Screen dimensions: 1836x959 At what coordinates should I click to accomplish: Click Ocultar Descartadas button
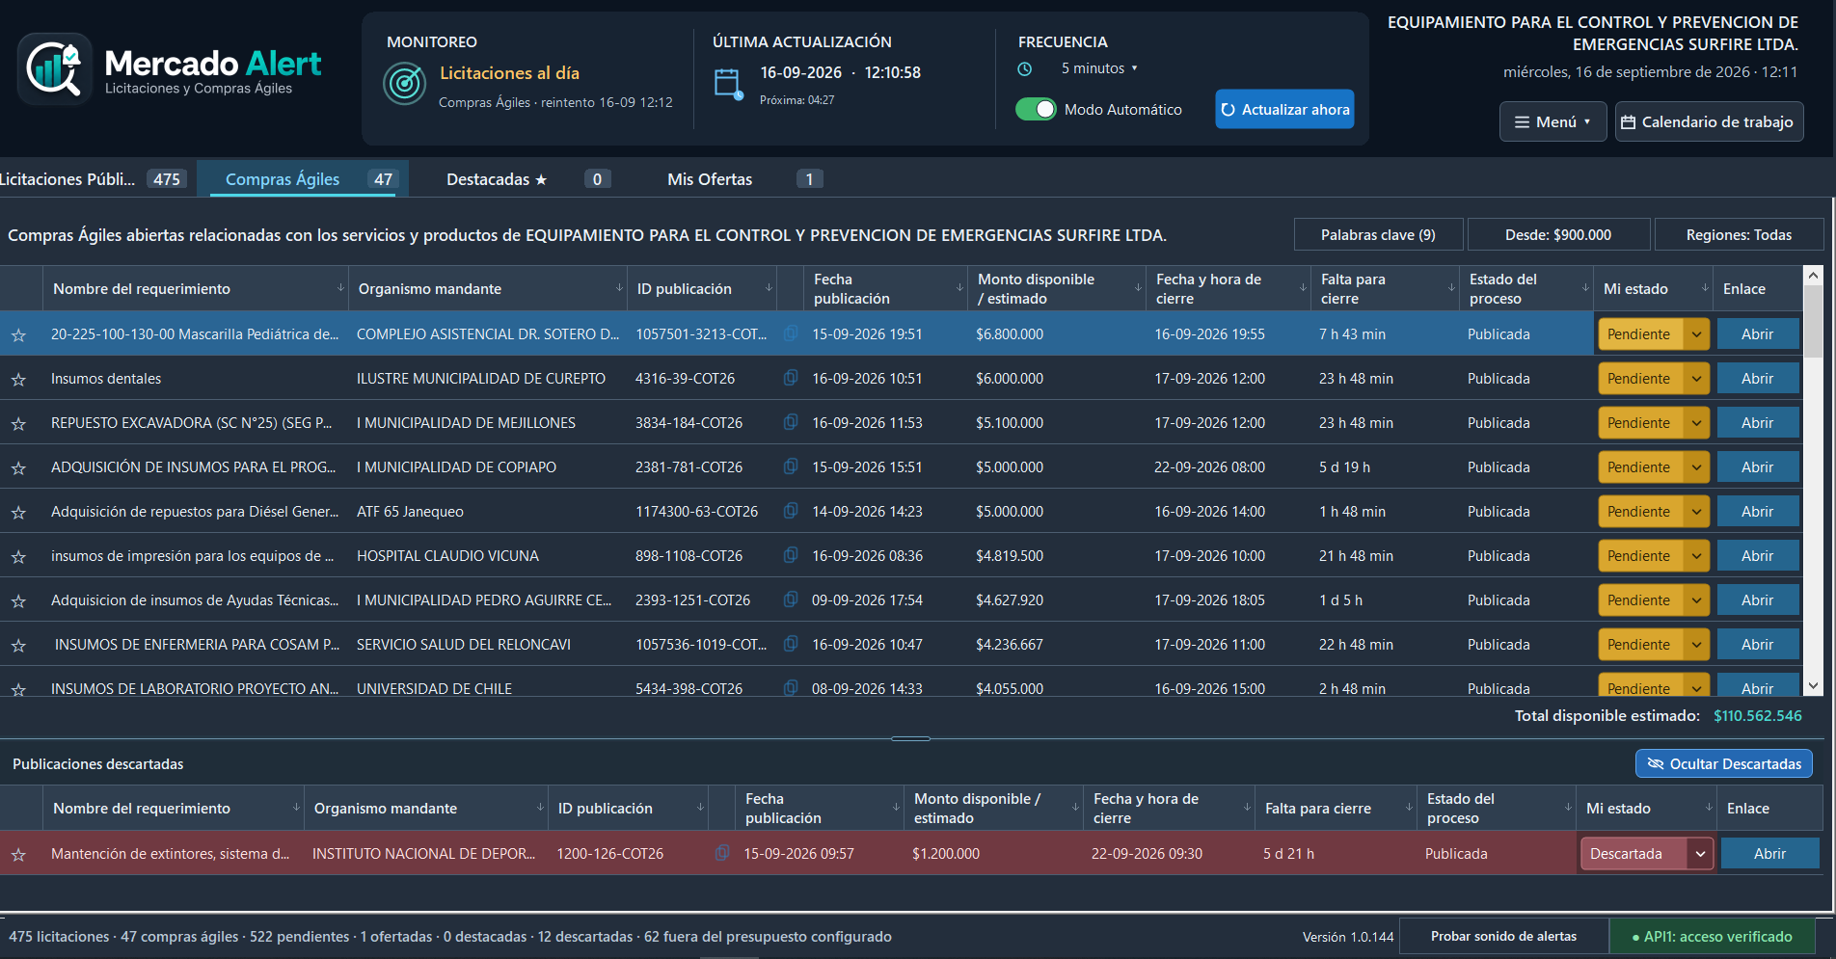(x=1724, y=763)
